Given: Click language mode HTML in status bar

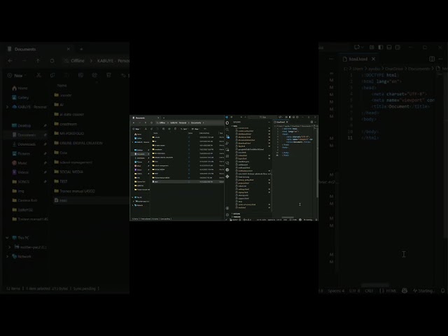Looking at the screenshot, I should [293, 220].
